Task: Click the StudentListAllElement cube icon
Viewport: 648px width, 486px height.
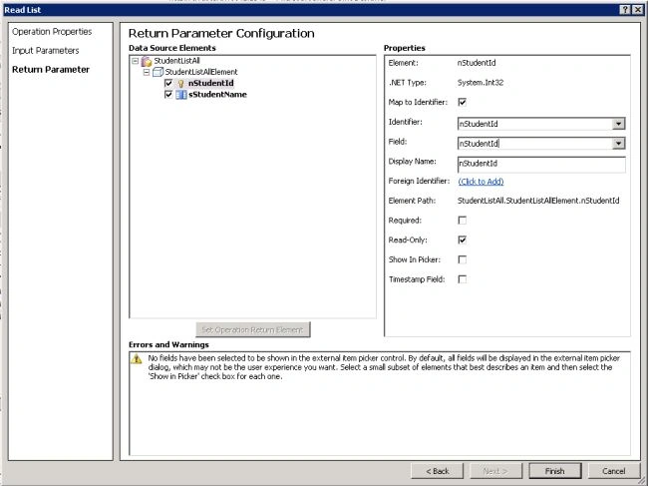Action: click(x=158, y=72)
